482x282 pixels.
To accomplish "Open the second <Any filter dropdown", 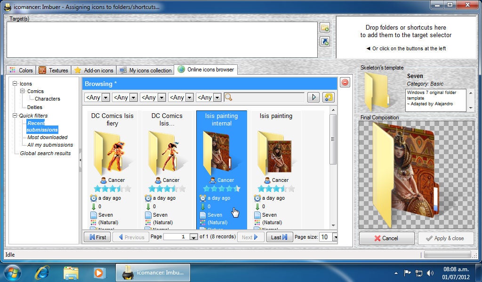I will coord(133,98).
